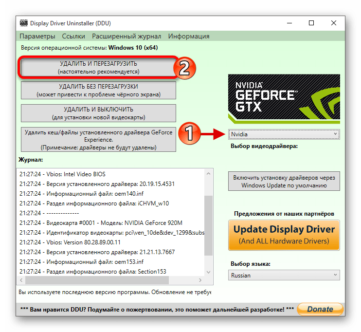Click the NVIDIA GeForce GTX logo image
361x332 pixels.
[284, 99]
